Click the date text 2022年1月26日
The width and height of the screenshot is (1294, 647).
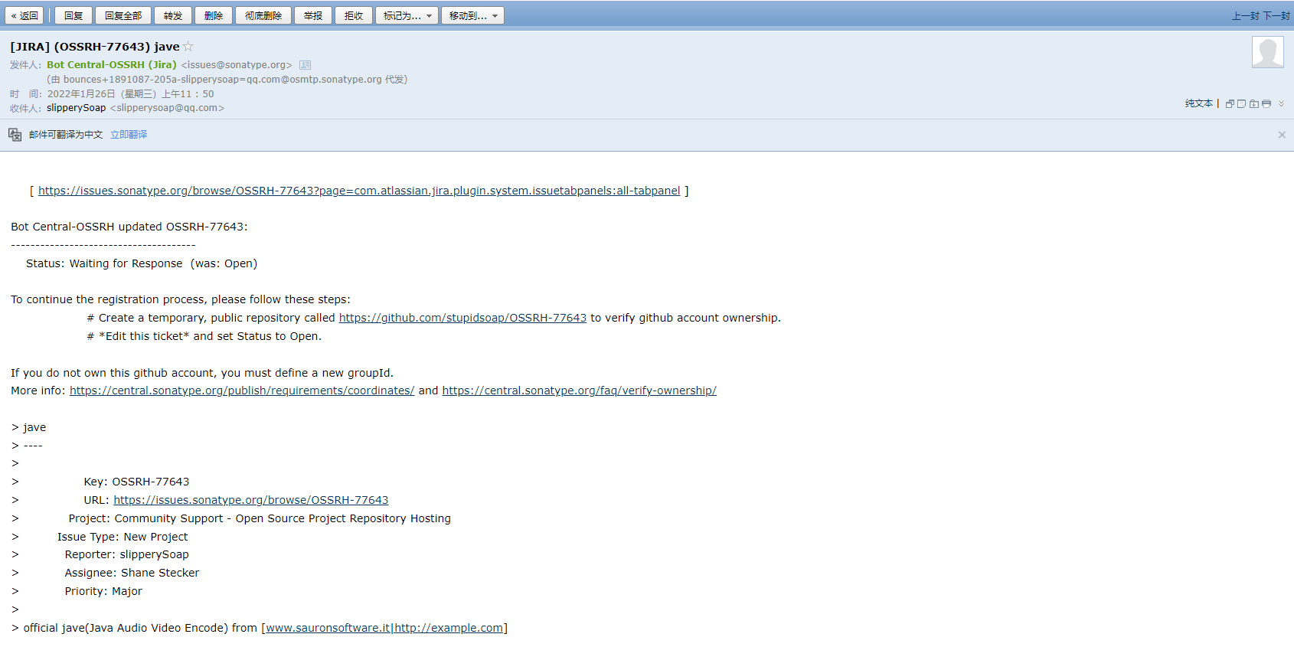point(81,94)
